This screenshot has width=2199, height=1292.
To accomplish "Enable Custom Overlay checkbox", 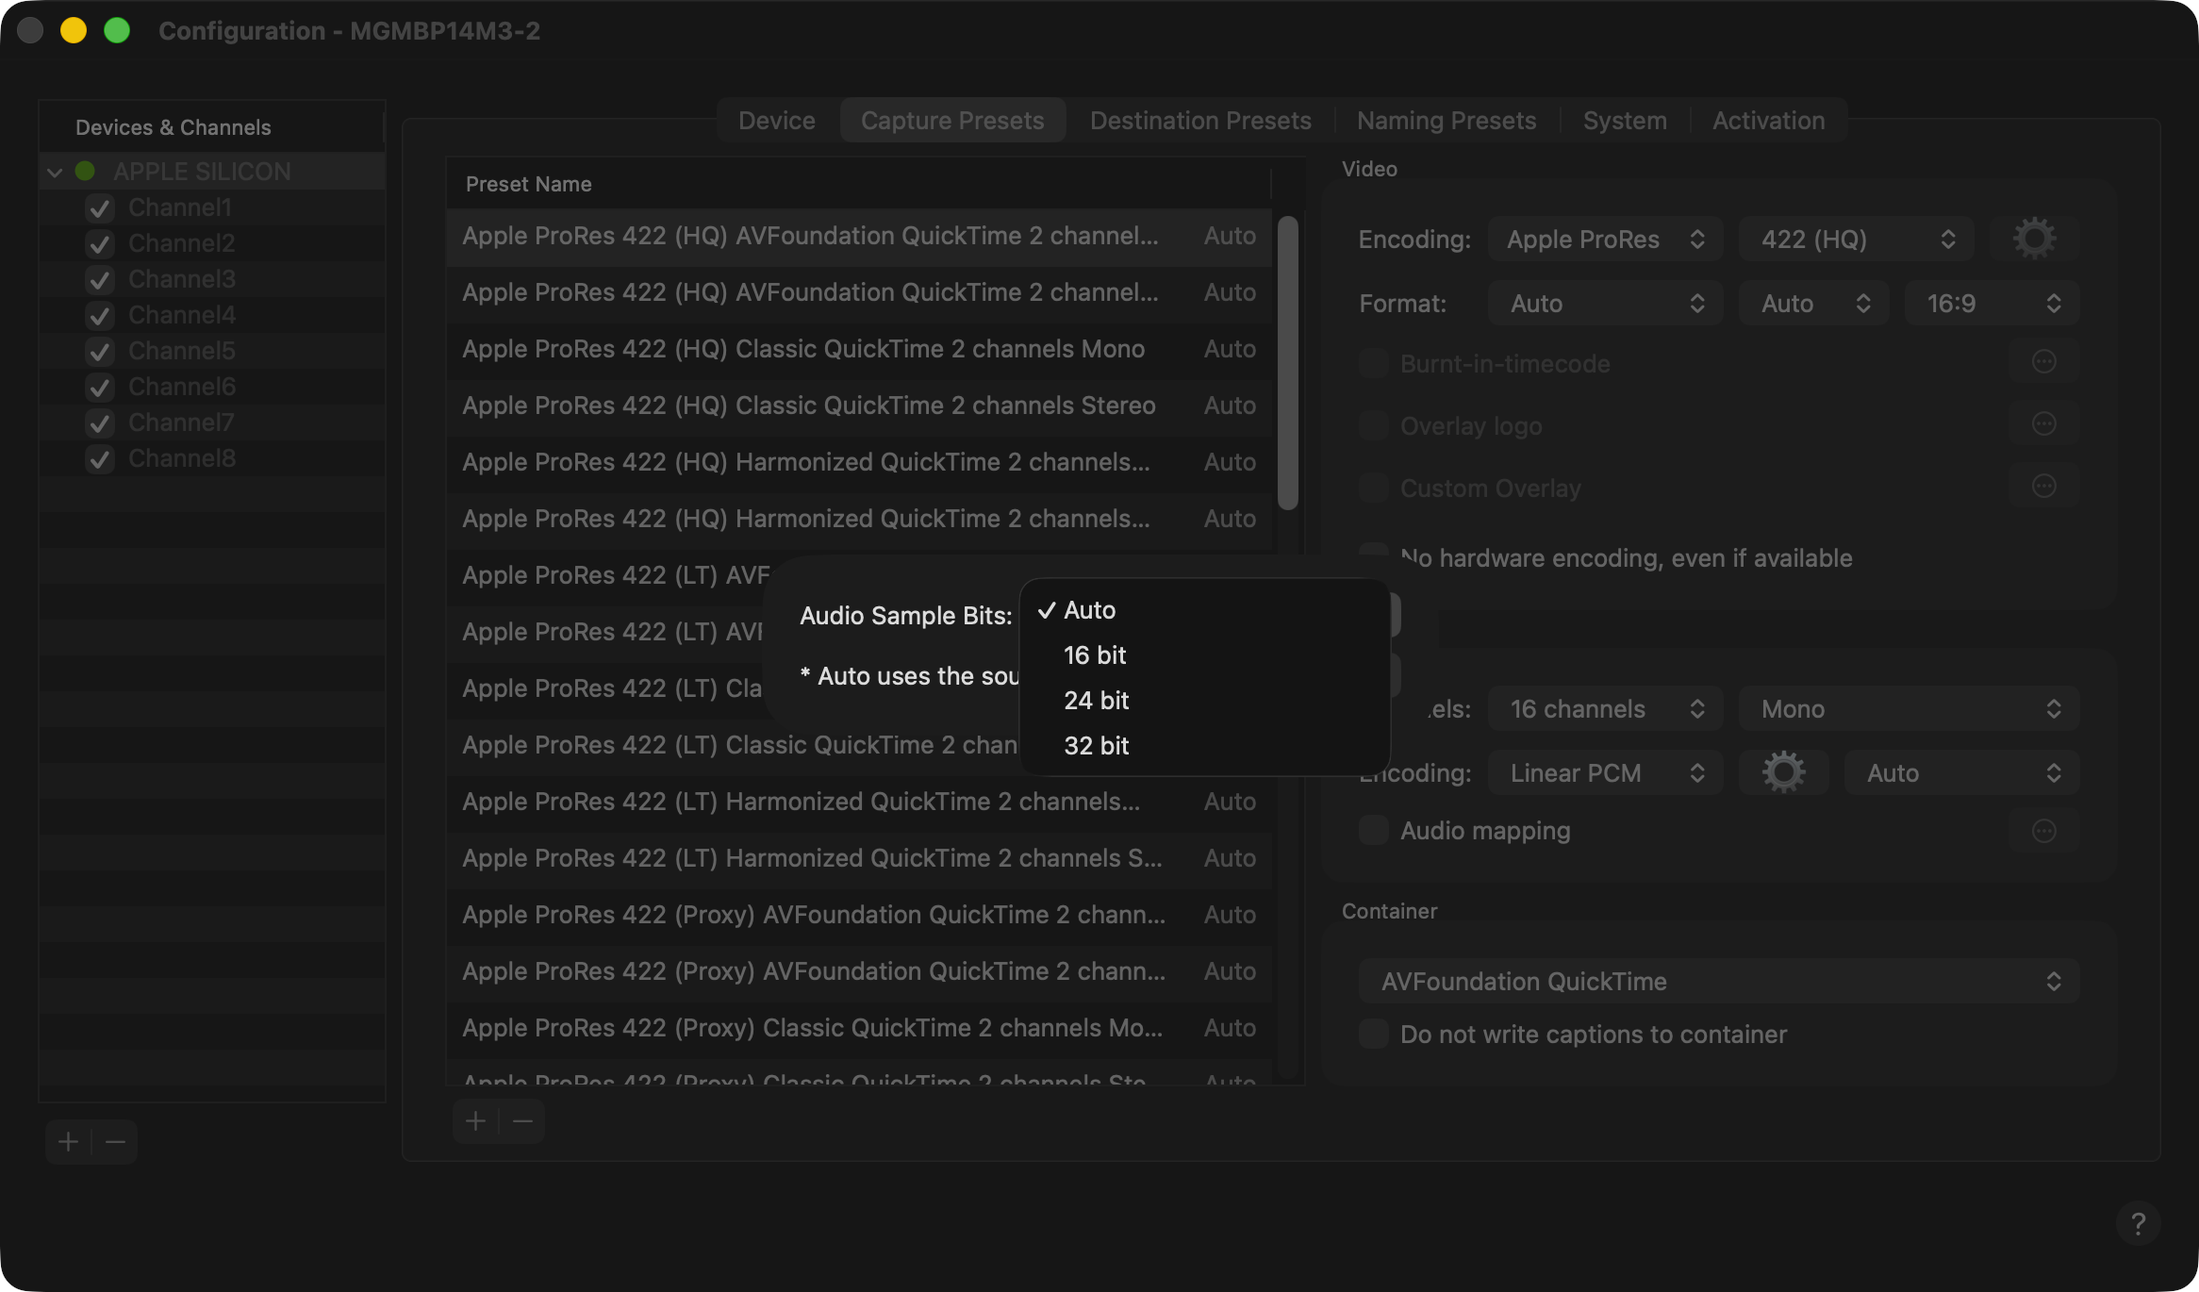I will (x=1374, y=488).
